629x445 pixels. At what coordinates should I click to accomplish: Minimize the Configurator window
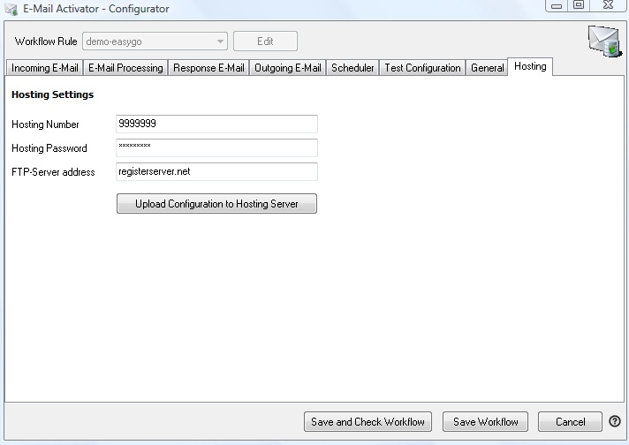pos(557,6)
